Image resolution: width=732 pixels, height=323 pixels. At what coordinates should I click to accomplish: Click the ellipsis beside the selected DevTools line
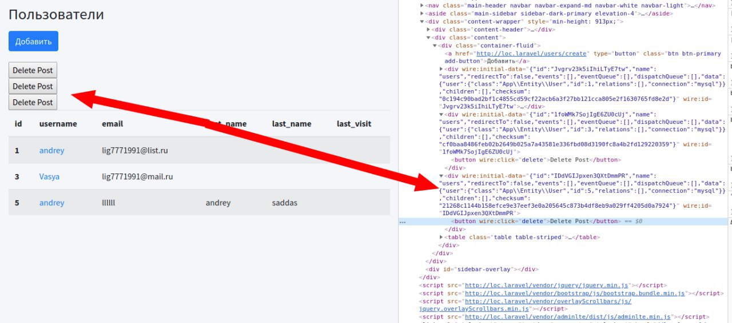403,222
